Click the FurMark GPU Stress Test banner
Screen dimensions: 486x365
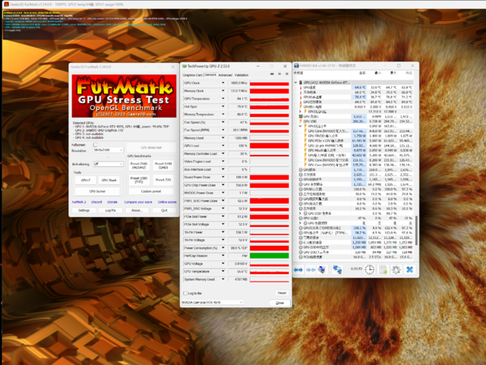[x=124, y=96]
